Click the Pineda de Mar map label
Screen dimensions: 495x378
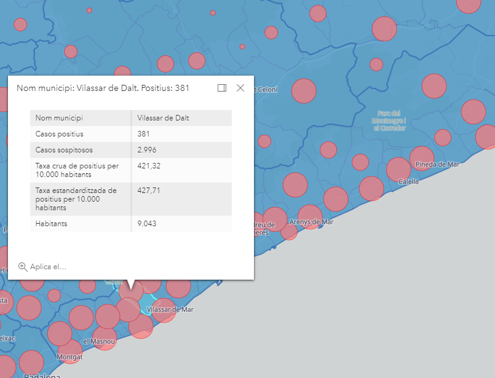tap(437, 164)
